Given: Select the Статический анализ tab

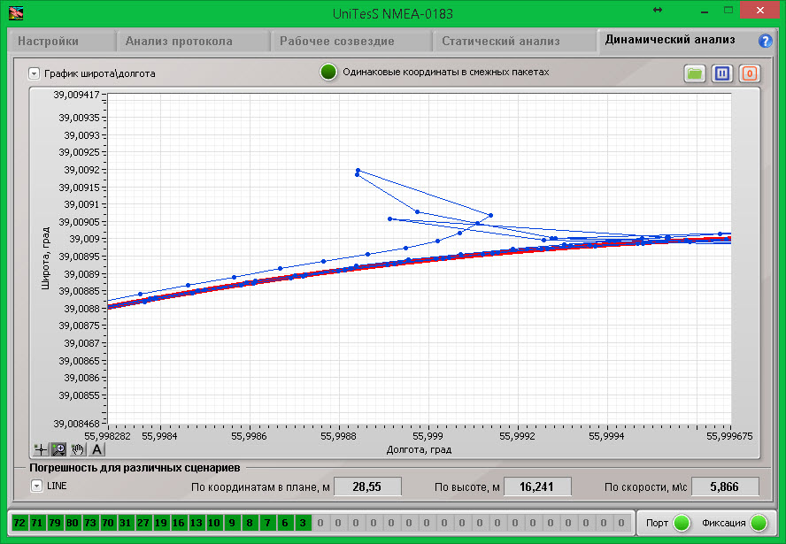Looking at the screenshot, I should (501, 41).
